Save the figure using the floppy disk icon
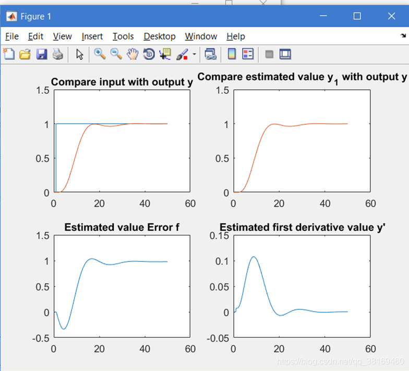The width and height of the screenshot is (409, 371). click(x=42, y=54)
